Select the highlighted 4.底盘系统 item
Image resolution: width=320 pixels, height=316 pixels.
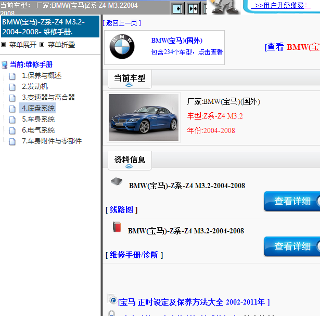click(x=37, y=108)
